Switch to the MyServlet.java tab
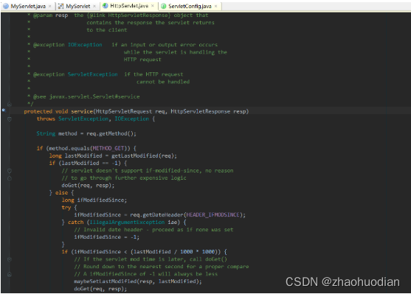Image resolution: width=411 pixels, height=294 pixels. 27,6
